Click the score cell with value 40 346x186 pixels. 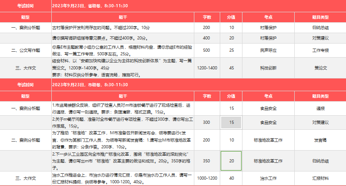tap(232, 178)
